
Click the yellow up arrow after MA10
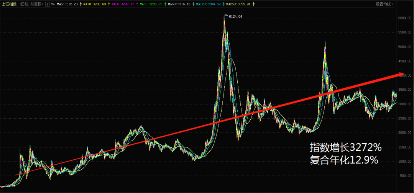[x=109, y=4]
